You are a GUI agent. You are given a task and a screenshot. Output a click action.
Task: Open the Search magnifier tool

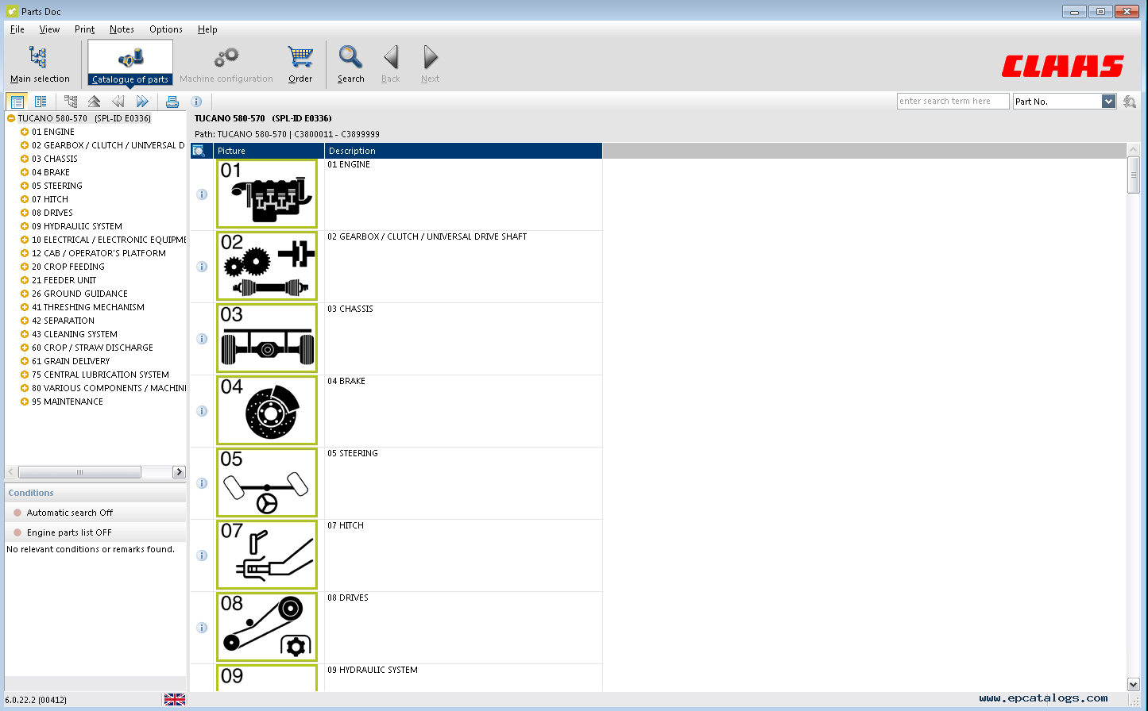click(x=350, y=63)
